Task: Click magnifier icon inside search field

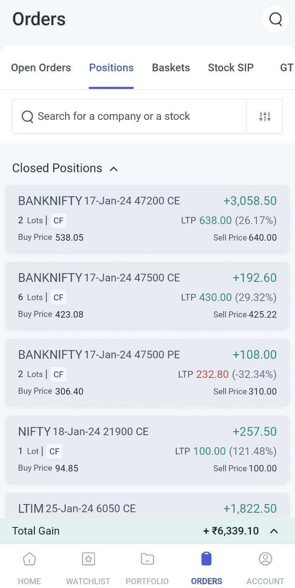Action: (x=27, y=117)
